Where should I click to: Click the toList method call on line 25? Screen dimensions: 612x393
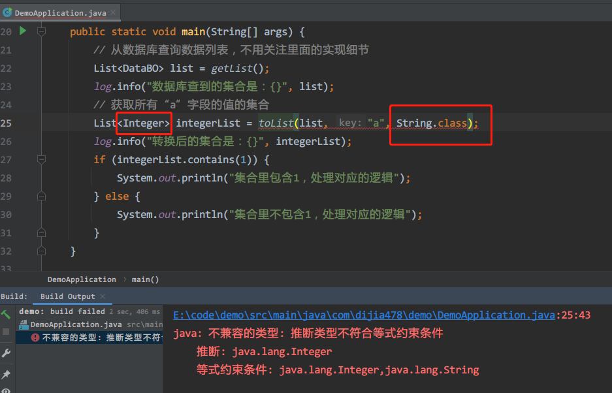276,123
